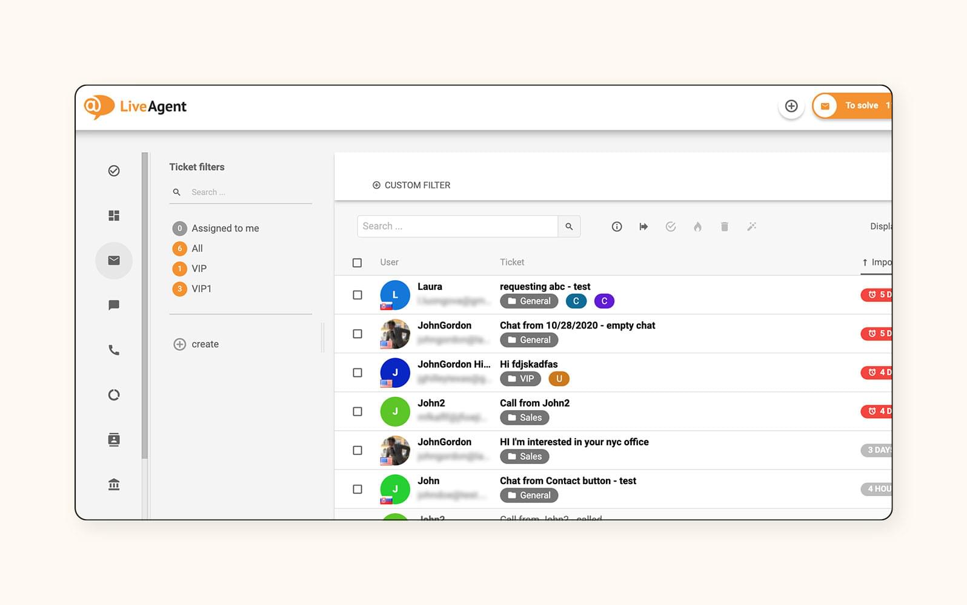Click the Sales tag on nyc office ticket
Image resolution: width=967 pixels, height=605 pixels.
(525, 456)
